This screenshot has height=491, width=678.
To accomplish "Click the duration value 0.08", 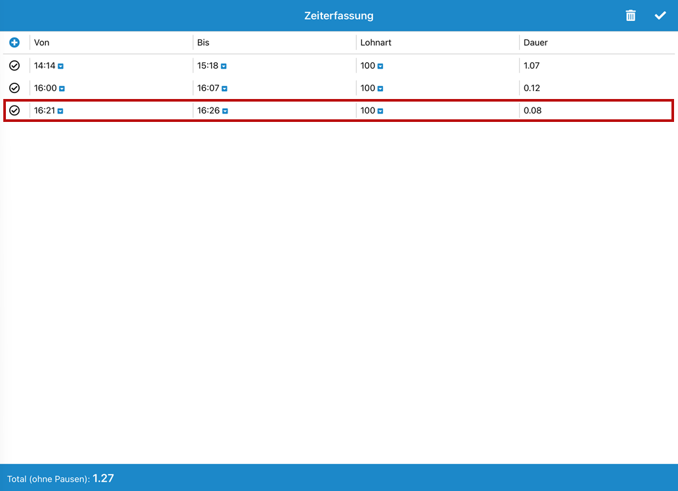I will [532, 111].
